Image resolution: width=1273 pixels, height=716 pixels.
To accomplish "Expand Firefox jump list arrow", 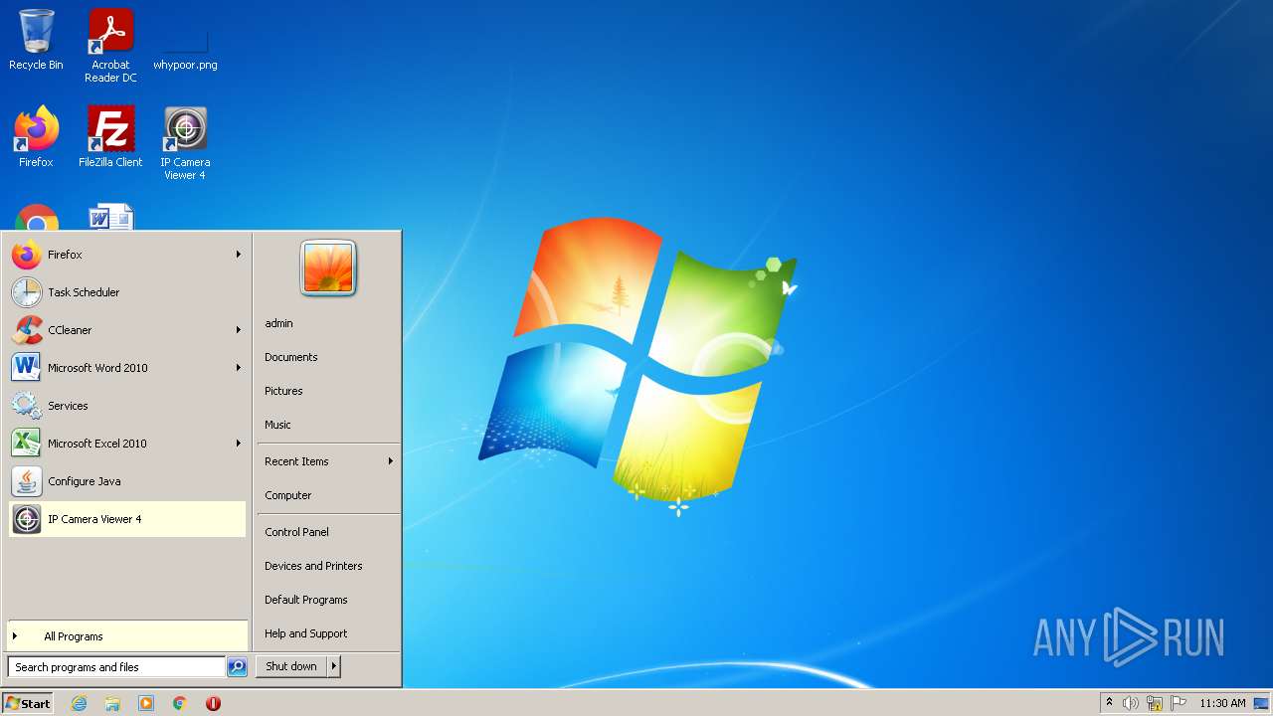I will coord(239,255).
